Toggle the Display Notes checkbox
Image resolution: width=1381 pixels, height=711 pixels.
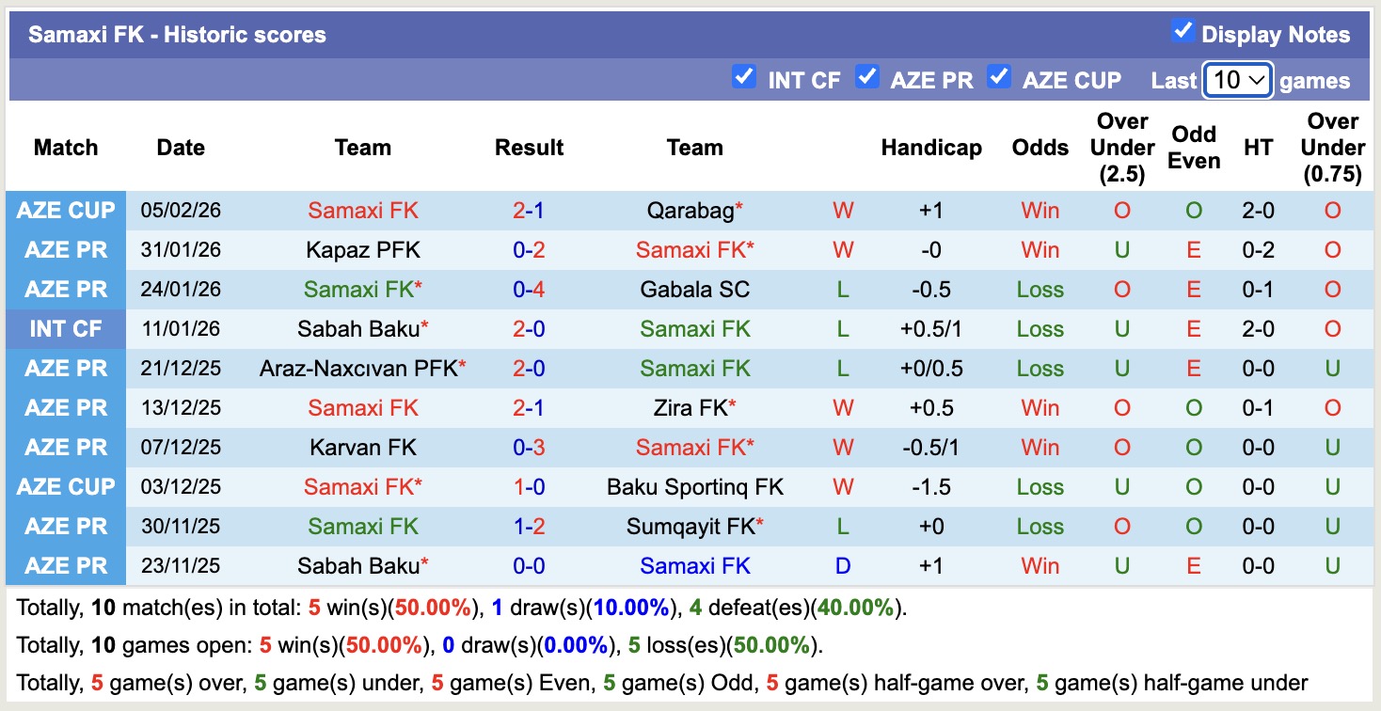(1183, 31)
